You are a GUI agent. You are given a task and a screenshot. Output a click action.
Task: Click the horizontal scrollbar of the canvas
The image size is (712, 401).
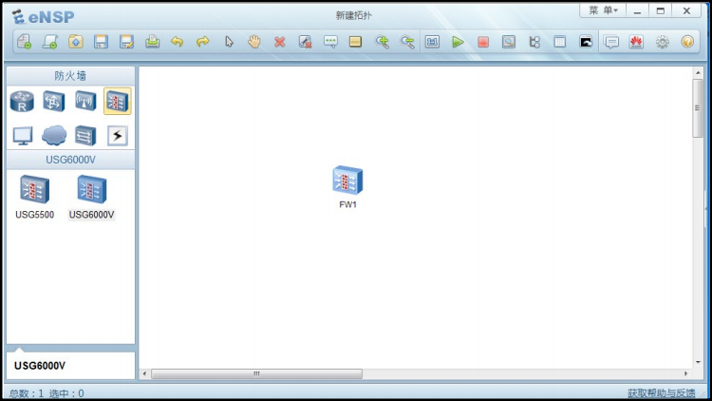click(256, 373)
